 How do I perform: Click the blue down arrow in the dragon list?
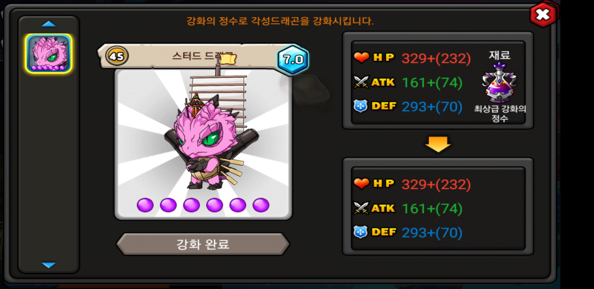coord(49,265)
